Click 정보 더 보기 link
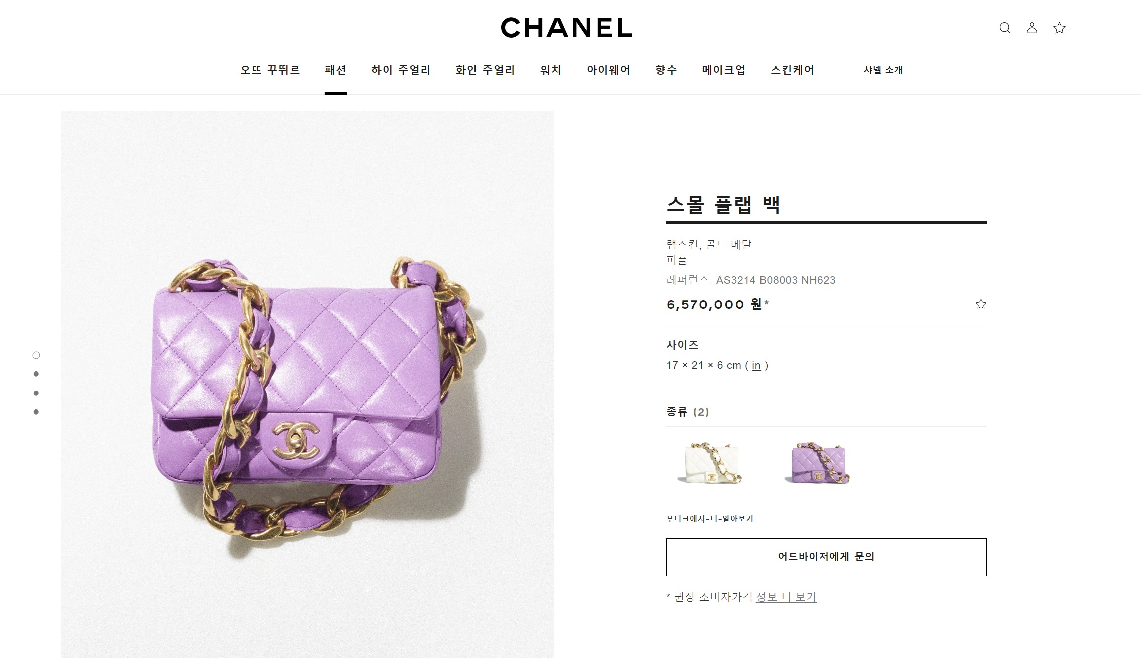The width and height of the screenshot is (1141, 669). coord(786,597)
